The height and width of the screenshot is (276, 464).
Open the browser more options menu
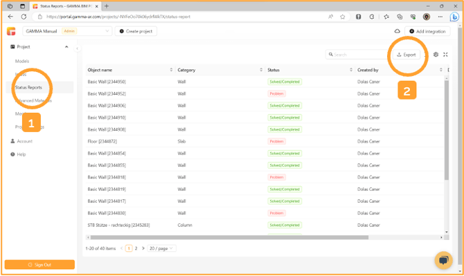tap(440, 17)
